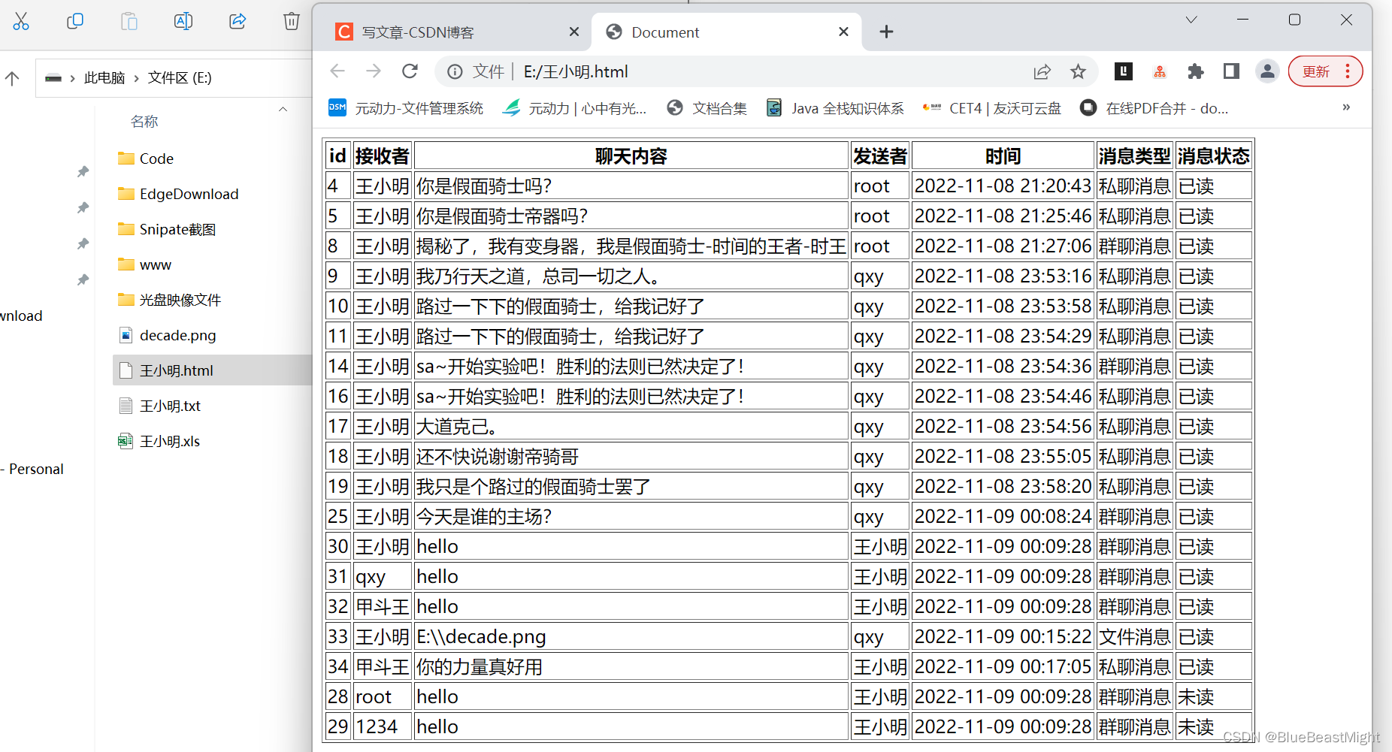This screenshot has height=752, width=1392.
Task: Open the CET4 | 友沃可云盘 bookmark
Action: click(x=992, y=108)
